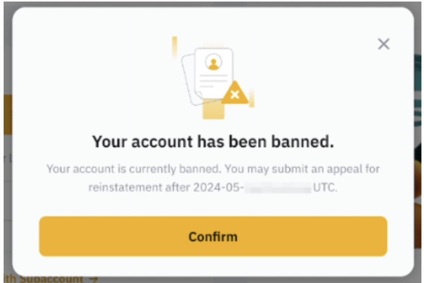Click the yellow bar on background left edge
Screen dimensions: 424x283
pos(8,114)
